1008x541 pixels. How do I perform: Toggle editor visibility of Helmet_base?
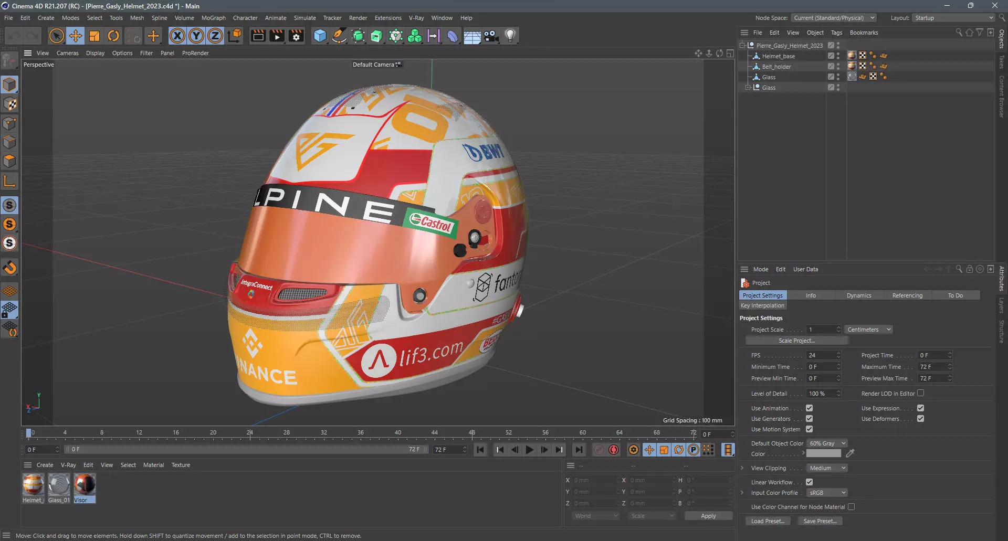pyautogui.click(x=838, y=54)
